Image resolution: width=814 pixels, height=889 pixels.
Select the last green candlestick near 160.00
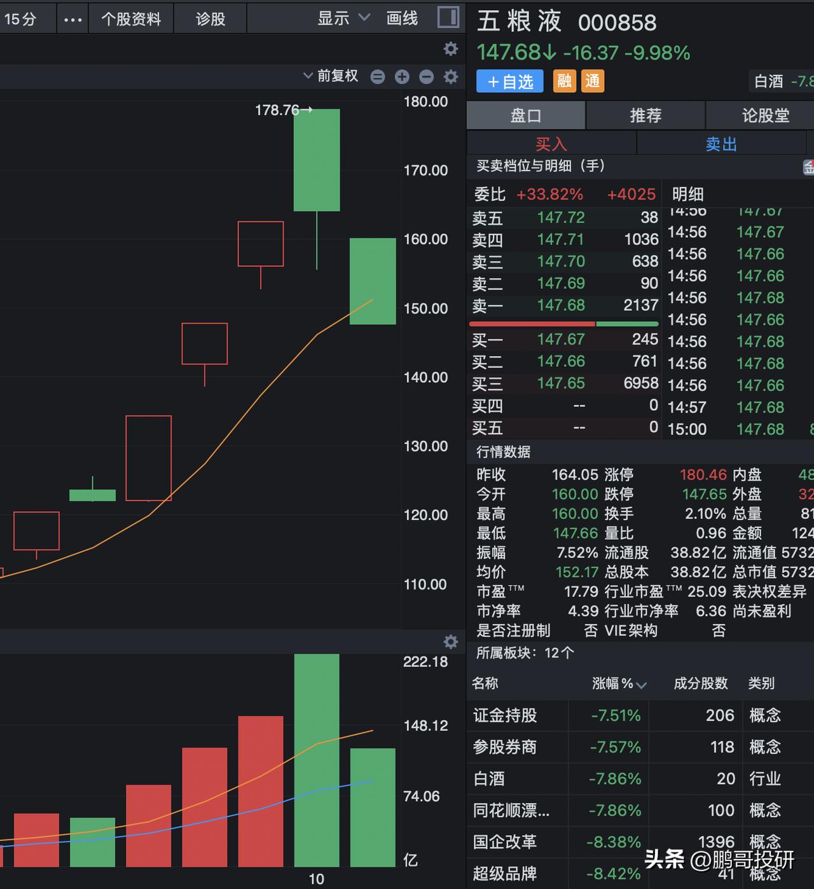373,281
